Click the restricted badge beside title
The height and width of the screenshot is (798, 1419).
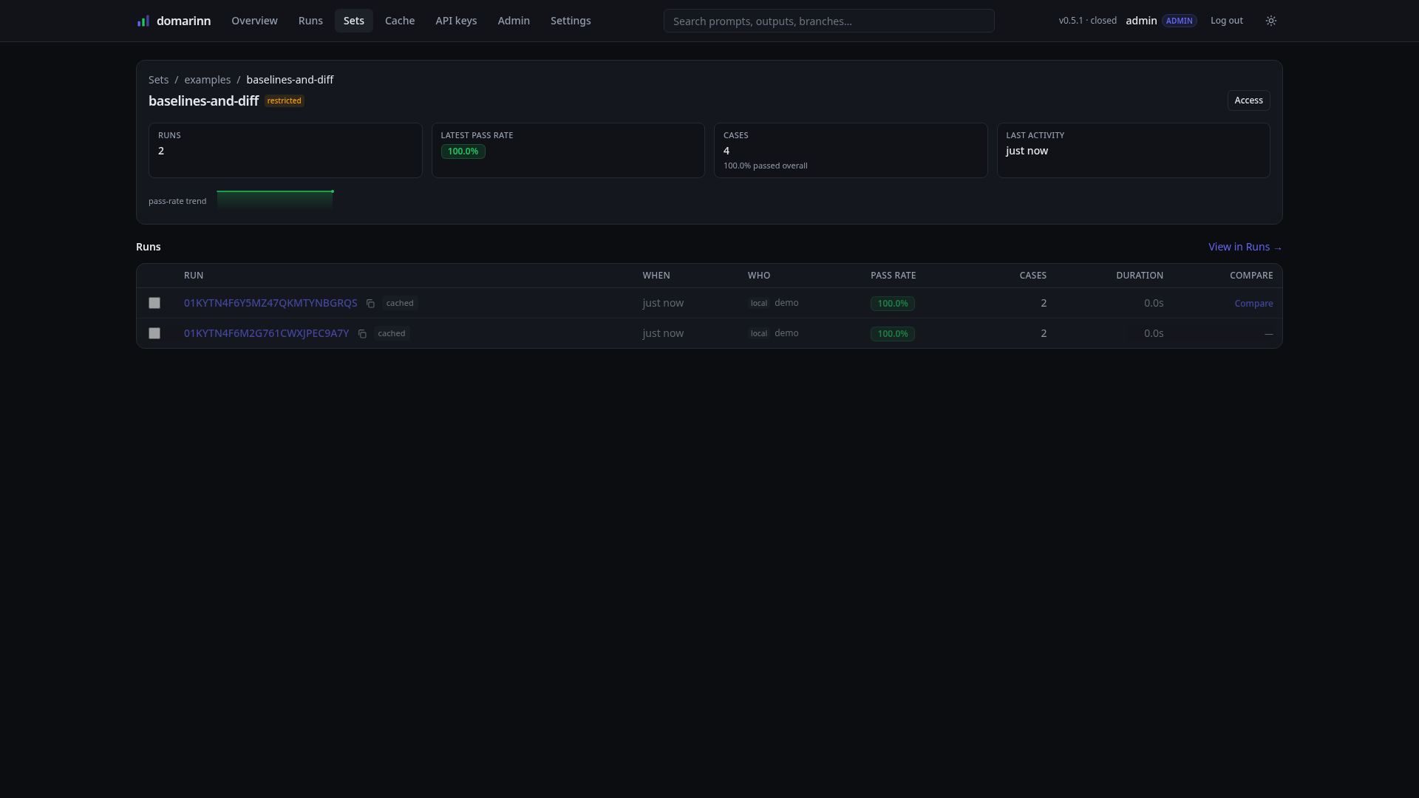(x=285, y=100)
